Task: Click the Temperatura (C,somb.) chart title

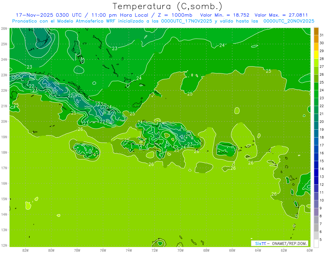Action: click(x=168, y=6)
